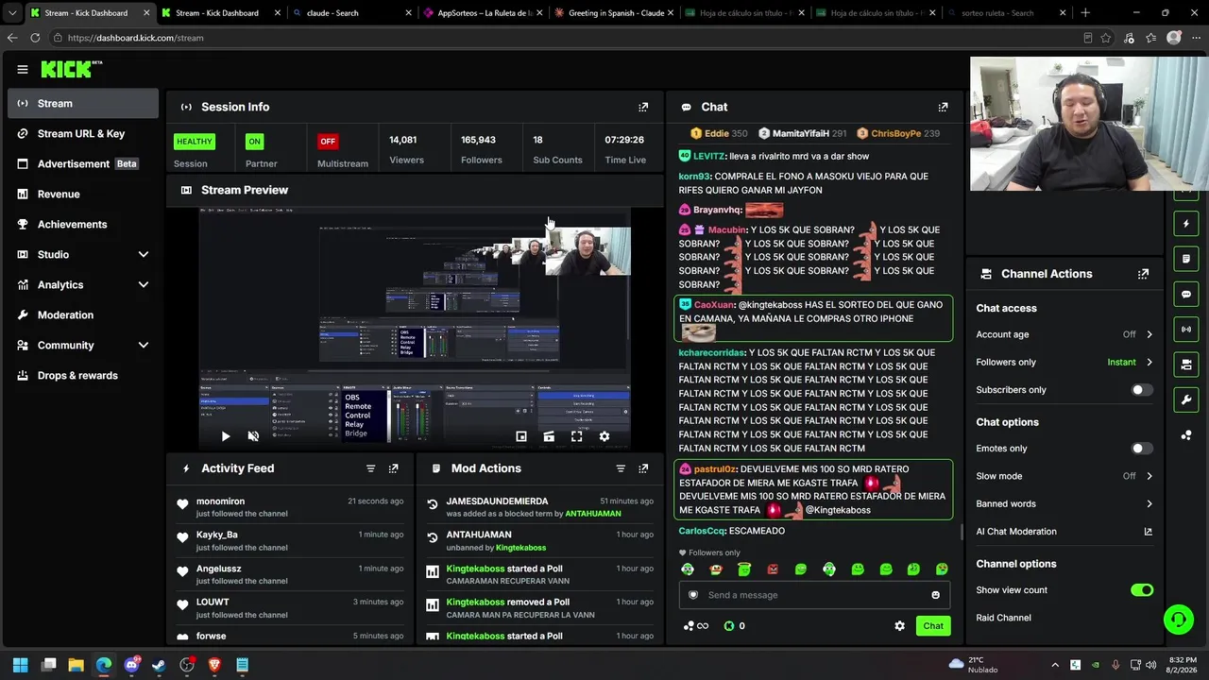Screen dimensions: 1209x680
Task: Open Achievements page in sidebar
Action: [x=83, y=224]
